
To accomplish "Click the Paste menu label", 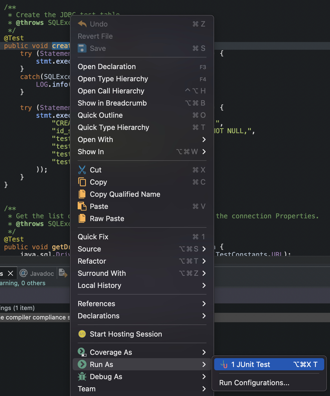I will [x=99, y=206].
